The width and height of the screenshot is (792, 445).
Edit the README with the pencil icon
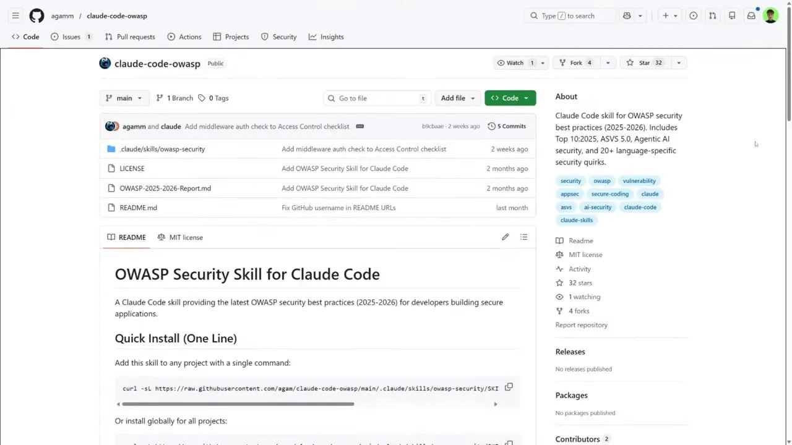(x=505, y=237)
